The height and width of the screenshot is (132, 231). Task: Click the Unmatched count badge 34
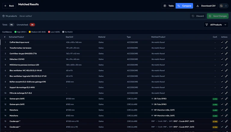[32, 25]
